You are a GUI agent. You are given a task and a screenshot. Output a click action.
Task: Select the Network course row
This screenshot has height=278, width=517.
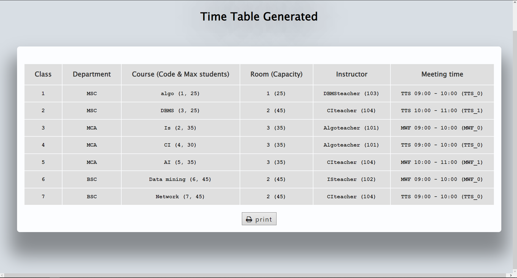point(180,196)
